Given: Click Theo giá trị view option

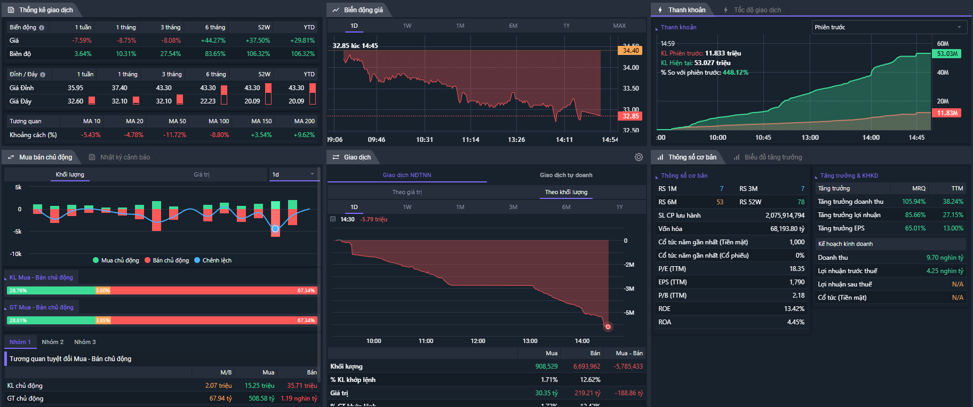Looking at the screenshot, I should point(407,192).
